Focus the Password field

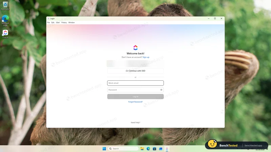135,90
